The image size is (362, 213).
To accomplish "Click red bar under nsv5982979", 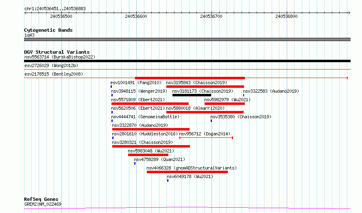I will point(225,104).
